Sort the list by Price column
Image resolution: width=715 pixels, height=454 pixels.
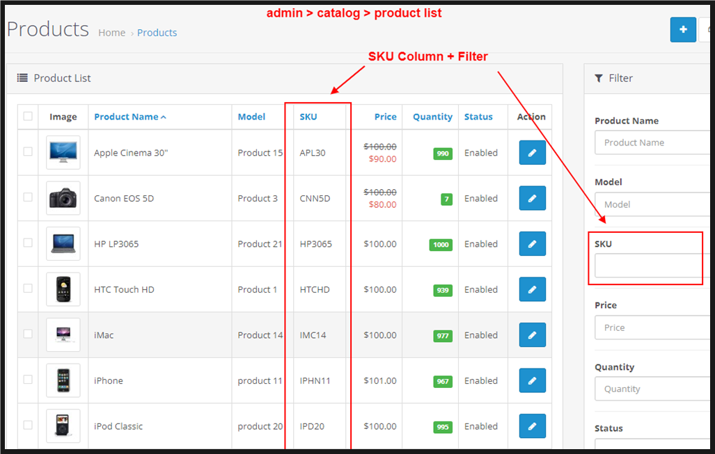(385, 117)
